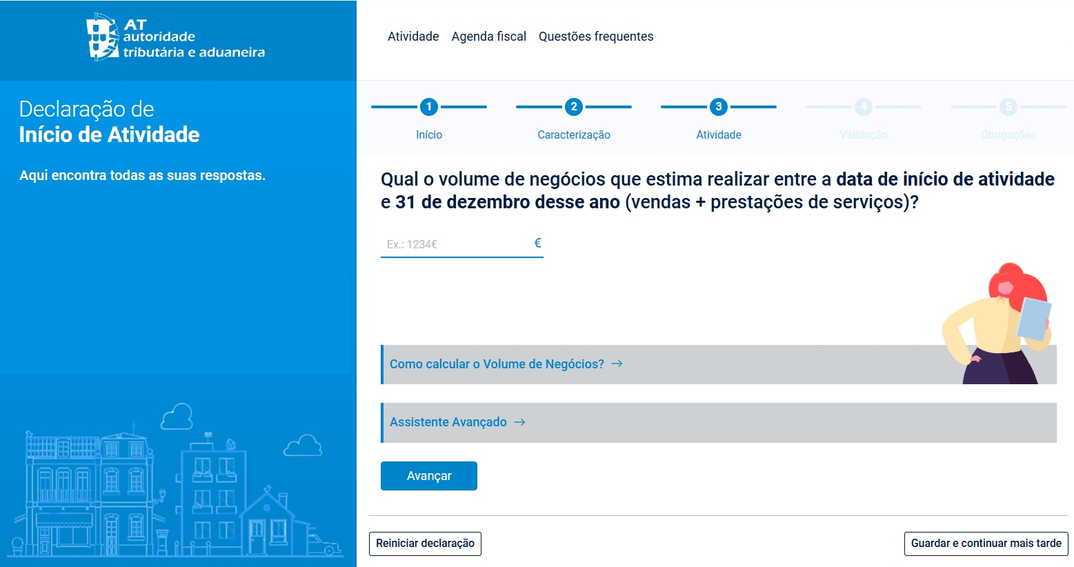1074x567 pixels.
Task: Click arrow next to Como calcular
Action: 617,364
